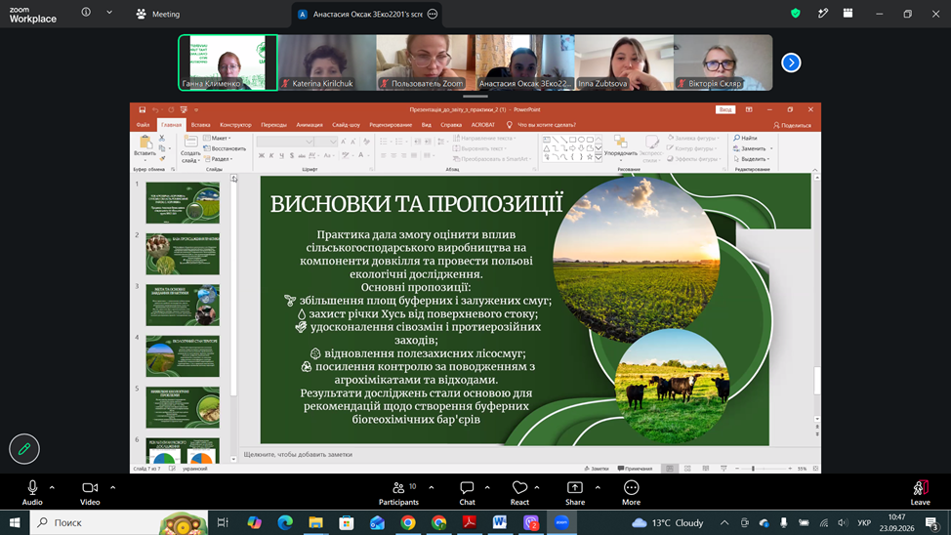The height and width of the screenshot is (535, 951).
Task: Toggle the Заметки notes pane button
Action: point(597,469)
